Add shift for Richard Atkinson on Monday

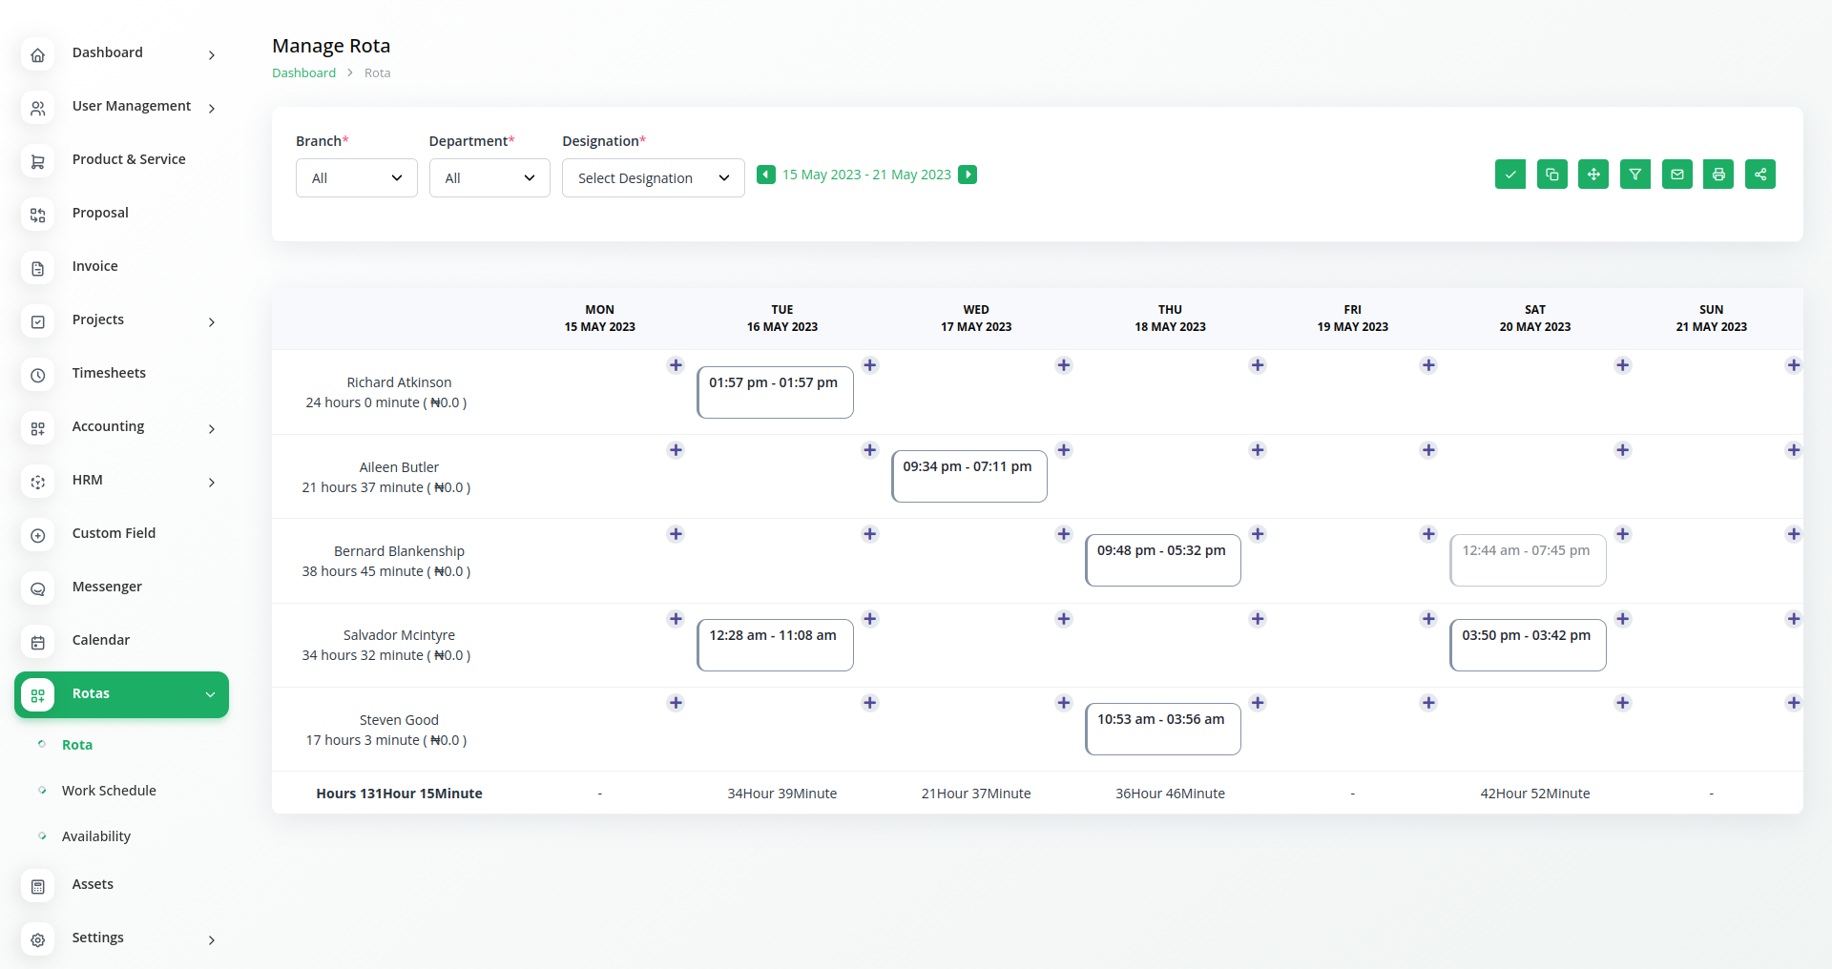(x=676, y=365)
